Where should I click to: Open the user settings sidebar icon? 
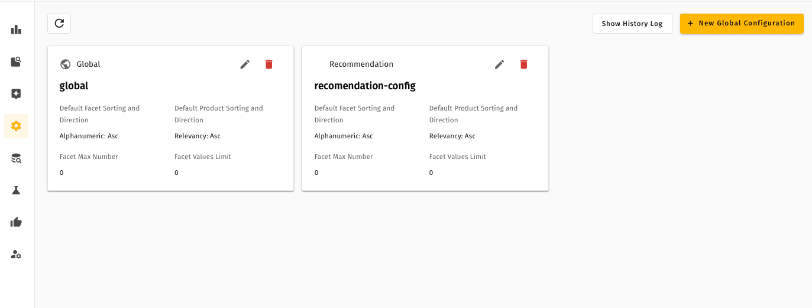click(16, 255)
